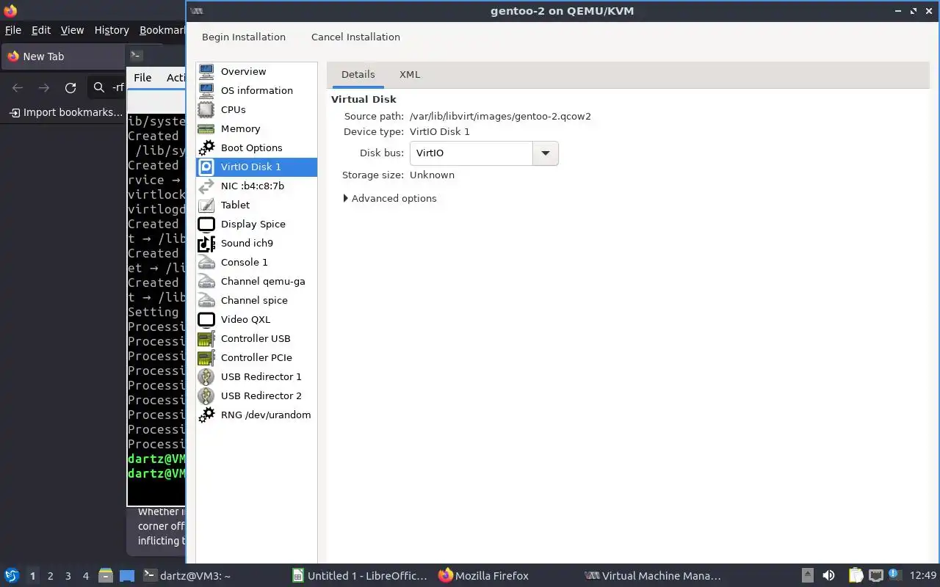Screen dimensions: 940x587
Task: Click the Video QXL screen icon
Action: coord(206,319)
